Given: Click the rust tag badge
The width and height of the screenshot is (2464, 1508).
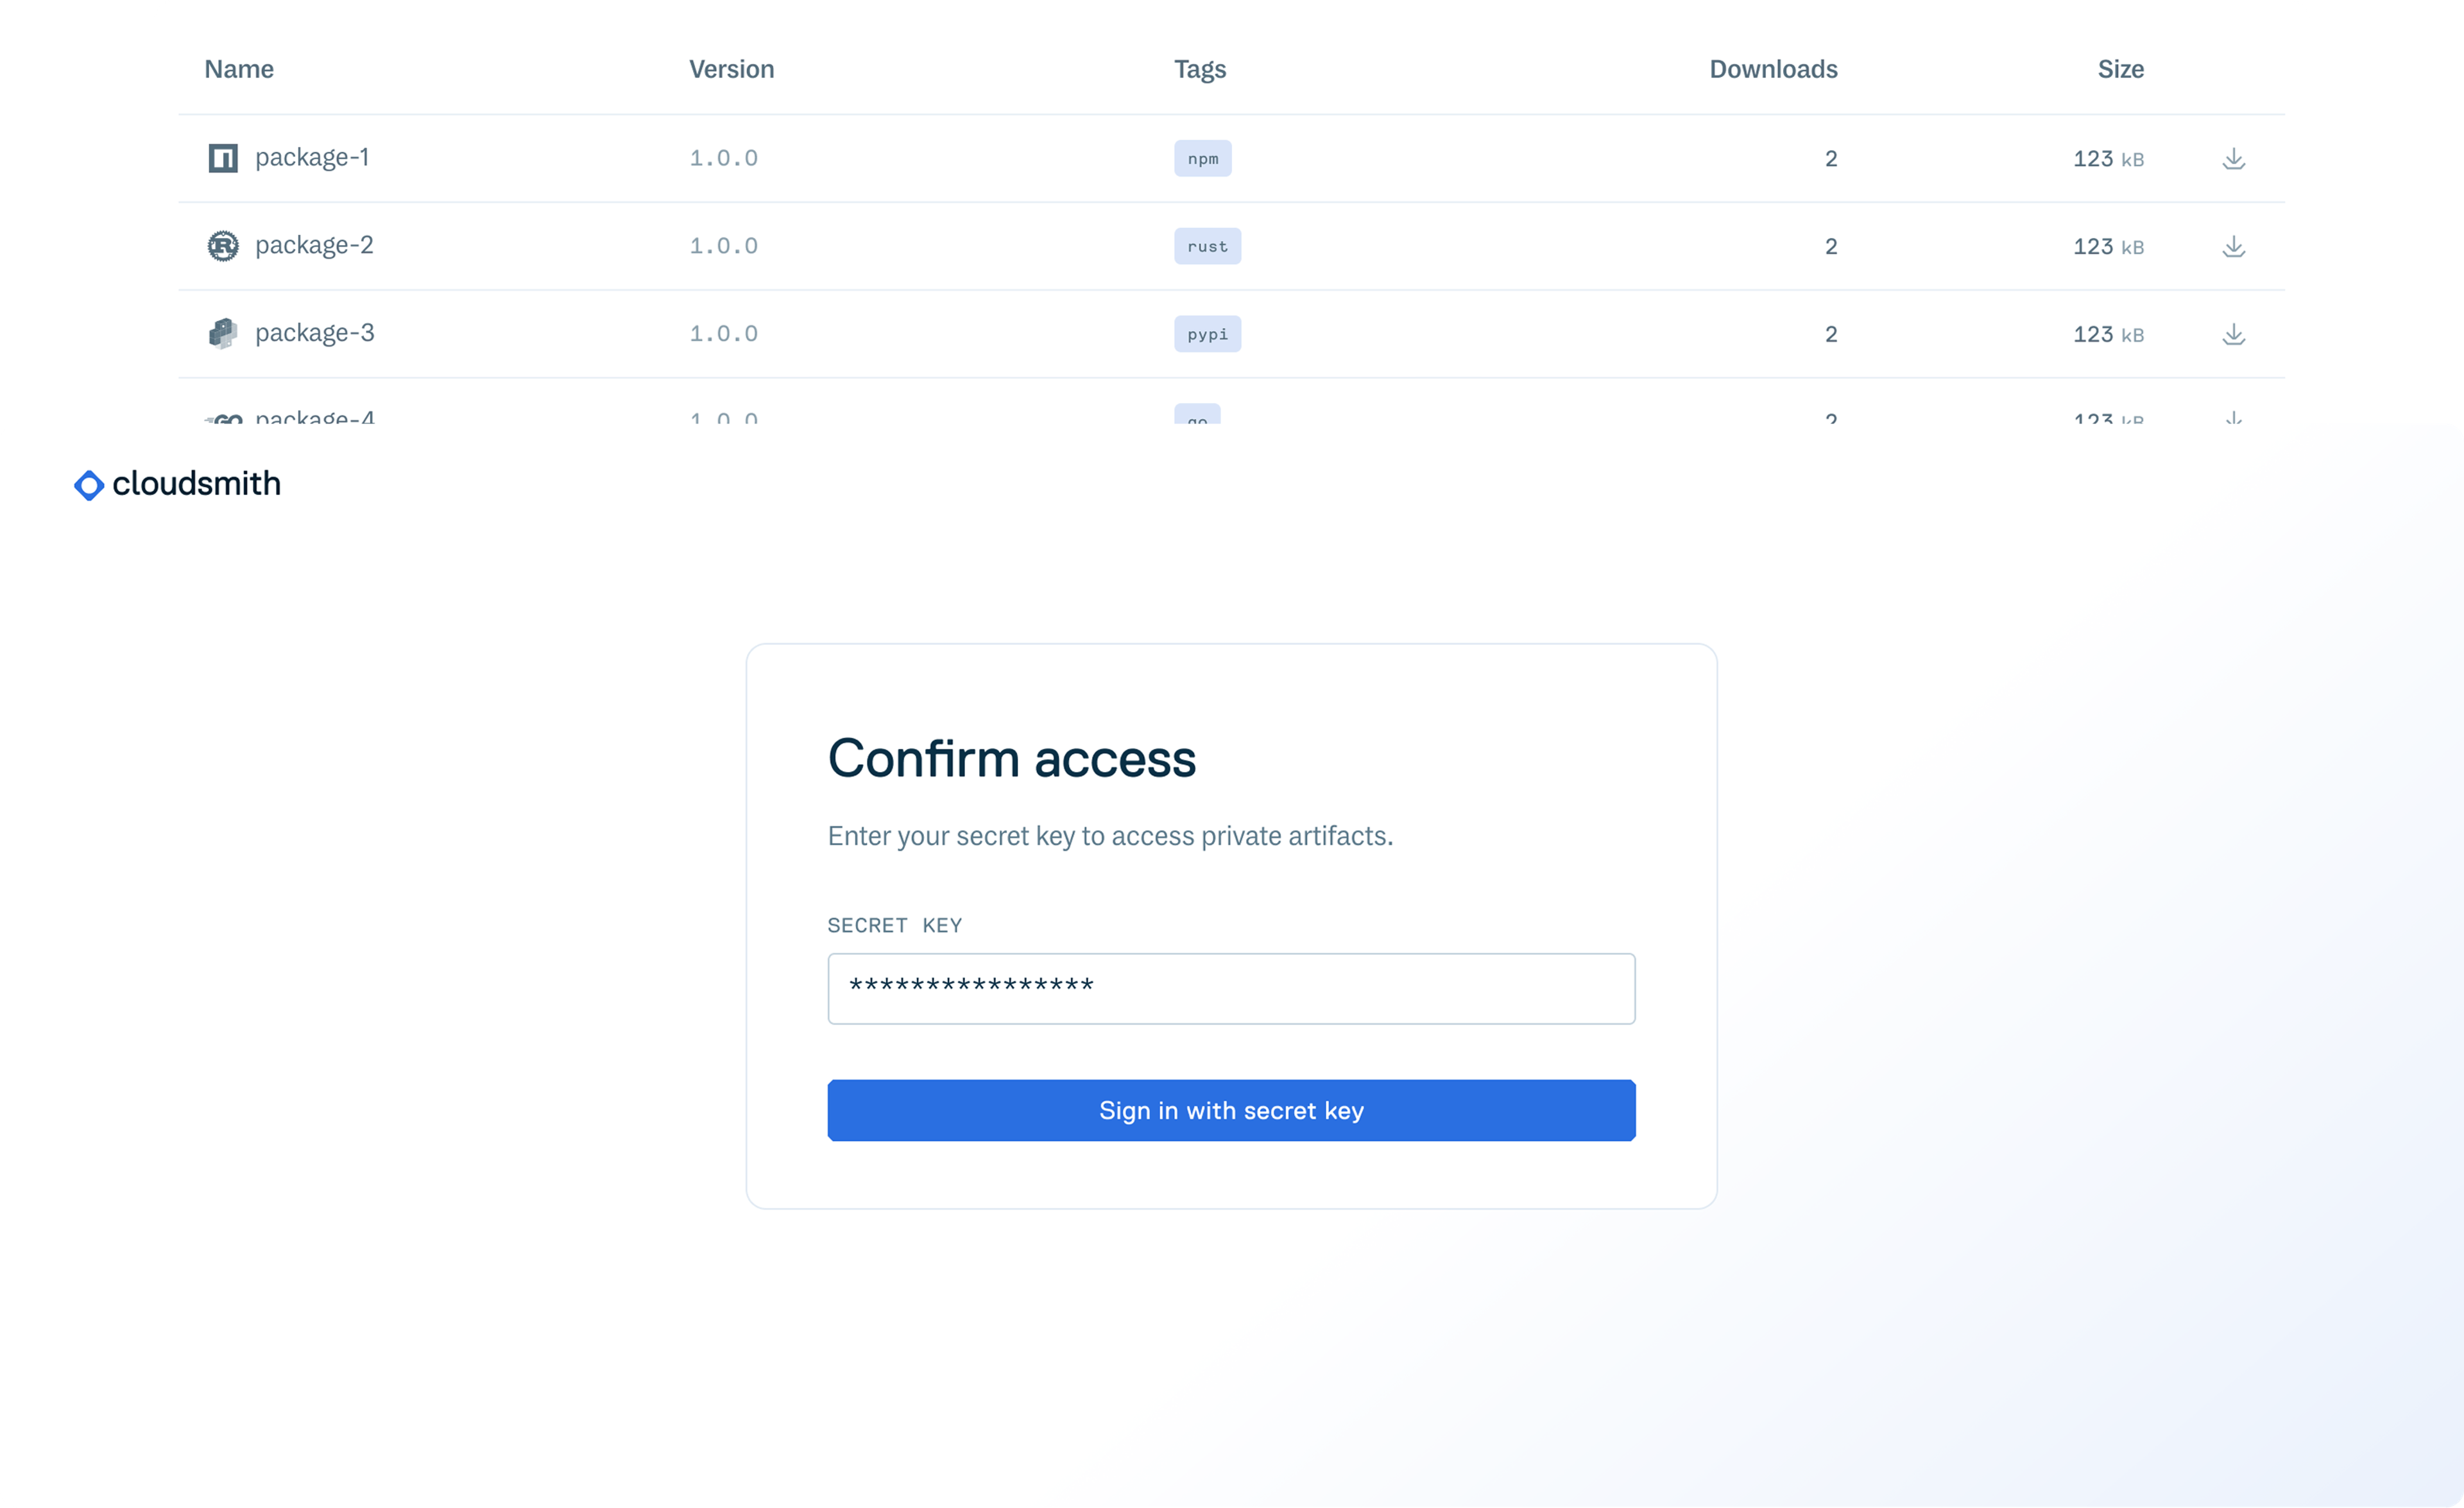Looking at the screenshot, I should (1207, 246).
